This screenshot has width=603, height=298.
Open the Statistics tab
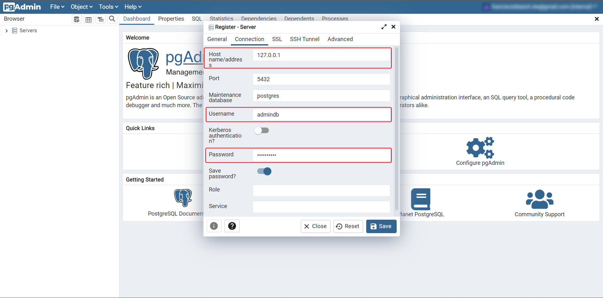pos(221,18)
